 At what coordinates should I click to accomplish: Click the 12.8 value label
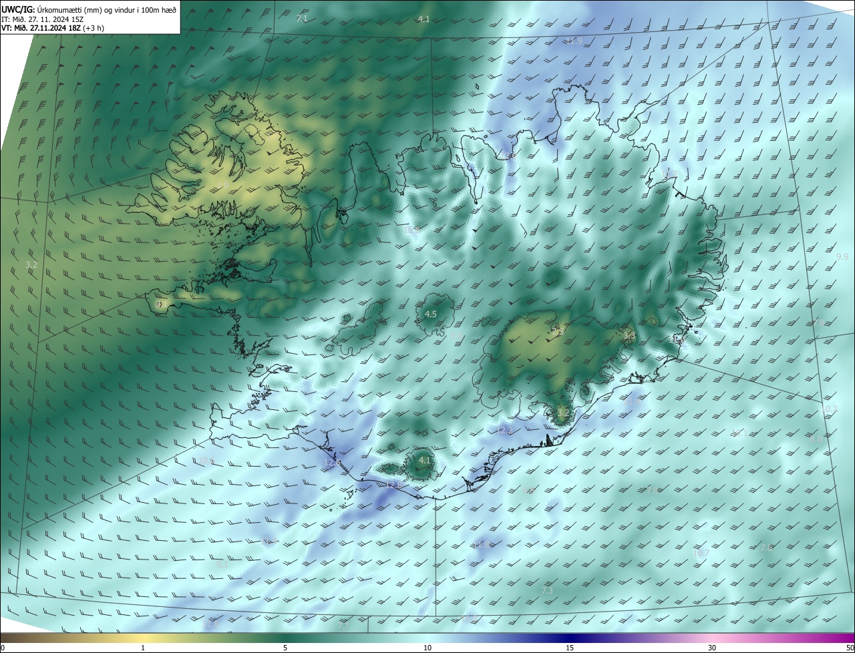point(393,485)
